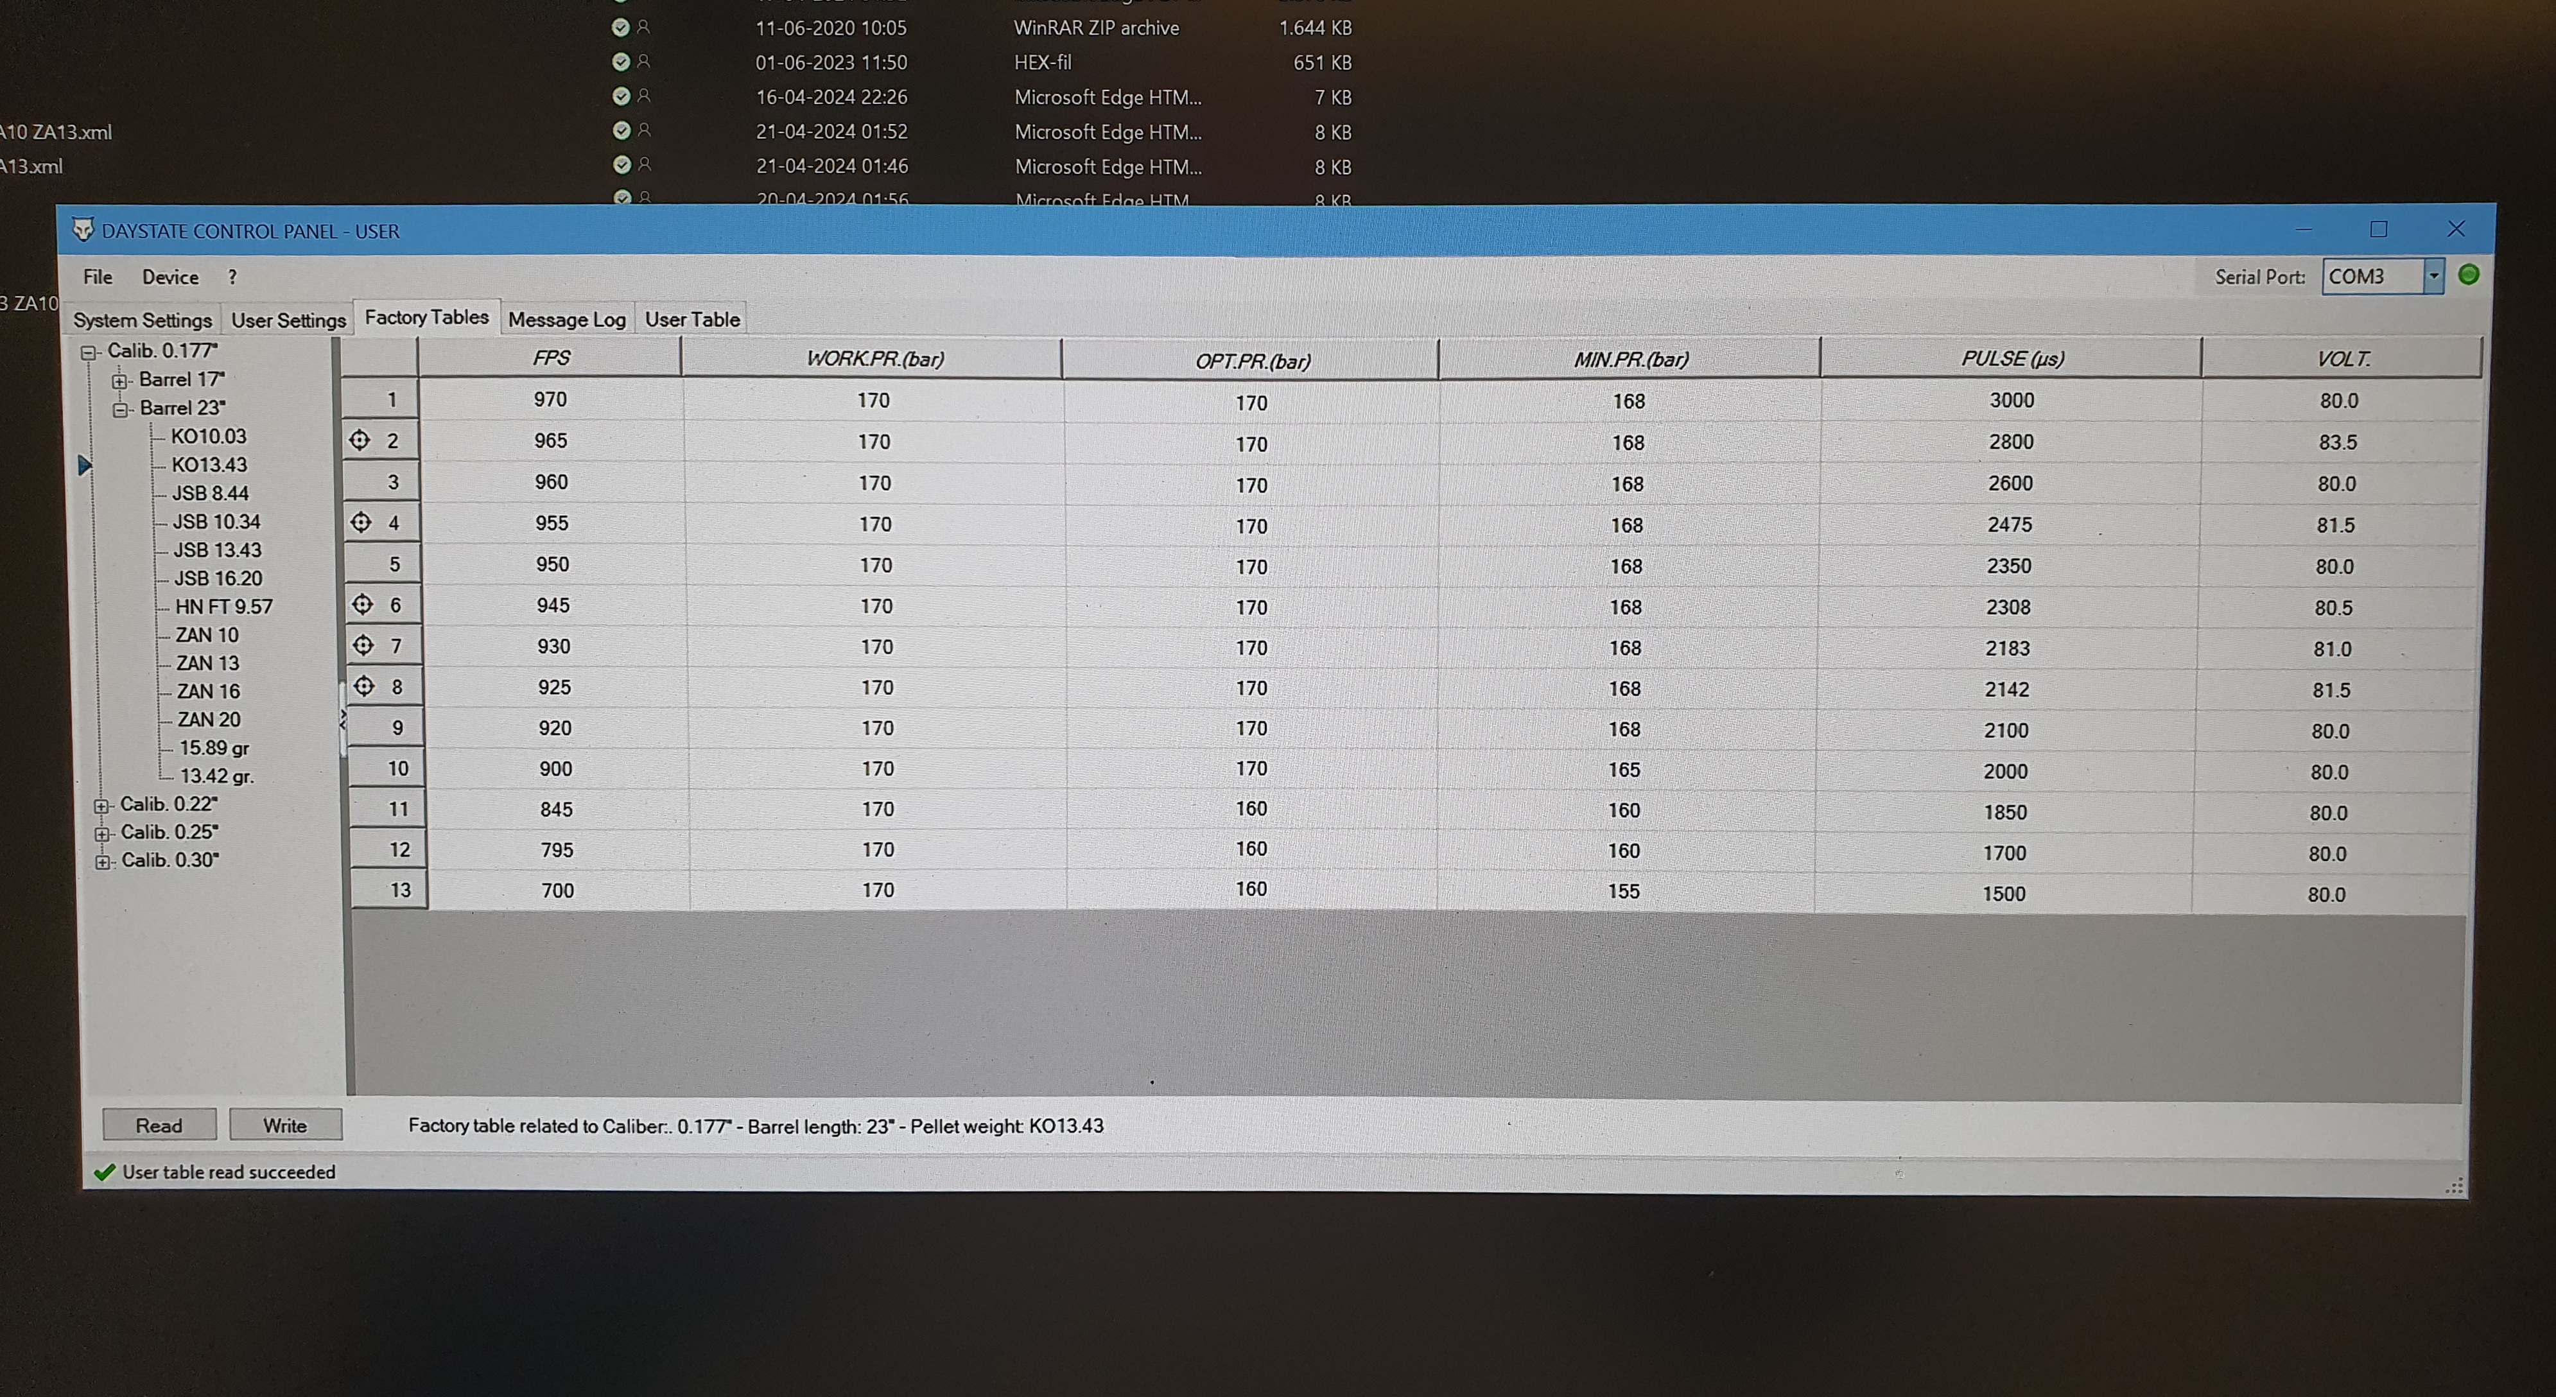
Task: Switch to the System Settings tab
Action: (143, 320)
